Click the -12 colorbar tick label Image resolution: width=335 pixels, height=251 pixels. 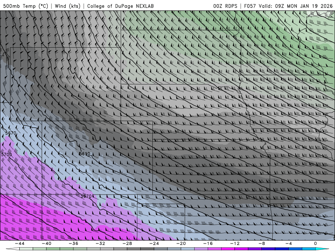tap(235, 243)
